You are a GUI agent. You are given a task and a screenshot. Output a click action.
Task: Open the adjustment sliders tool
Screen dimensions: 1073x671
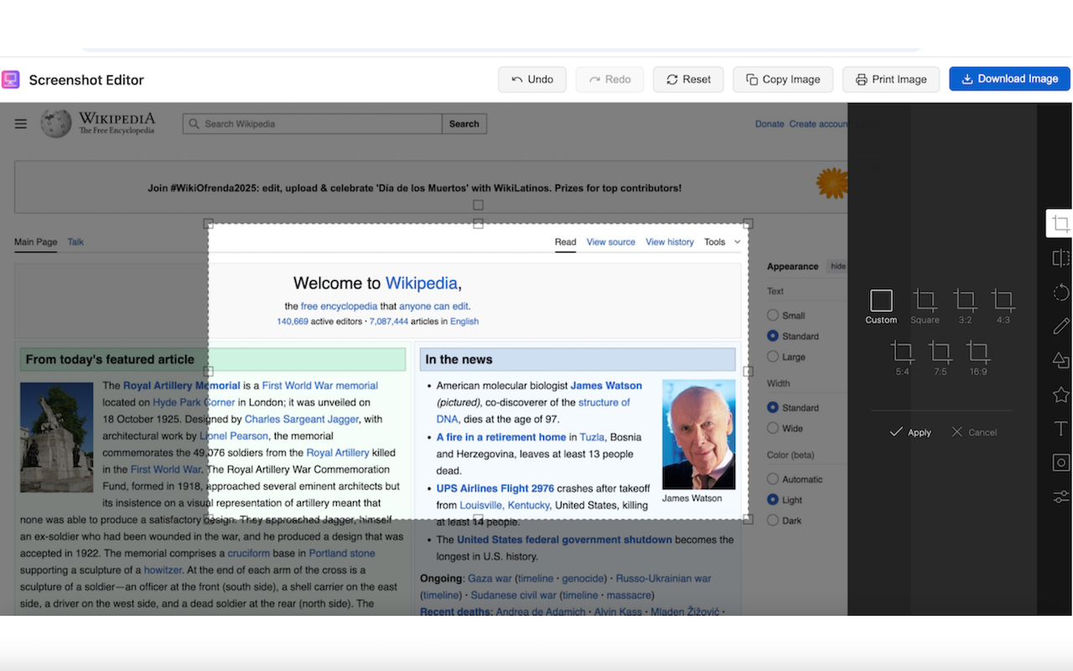click(x=1060, y=497)
